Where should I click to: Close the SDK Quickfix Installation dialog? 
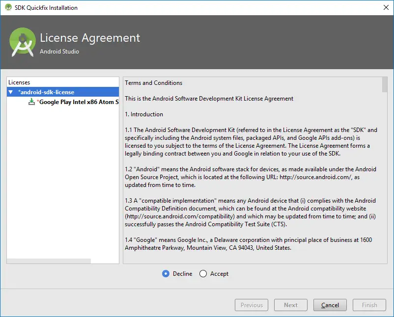pos(386,7)
